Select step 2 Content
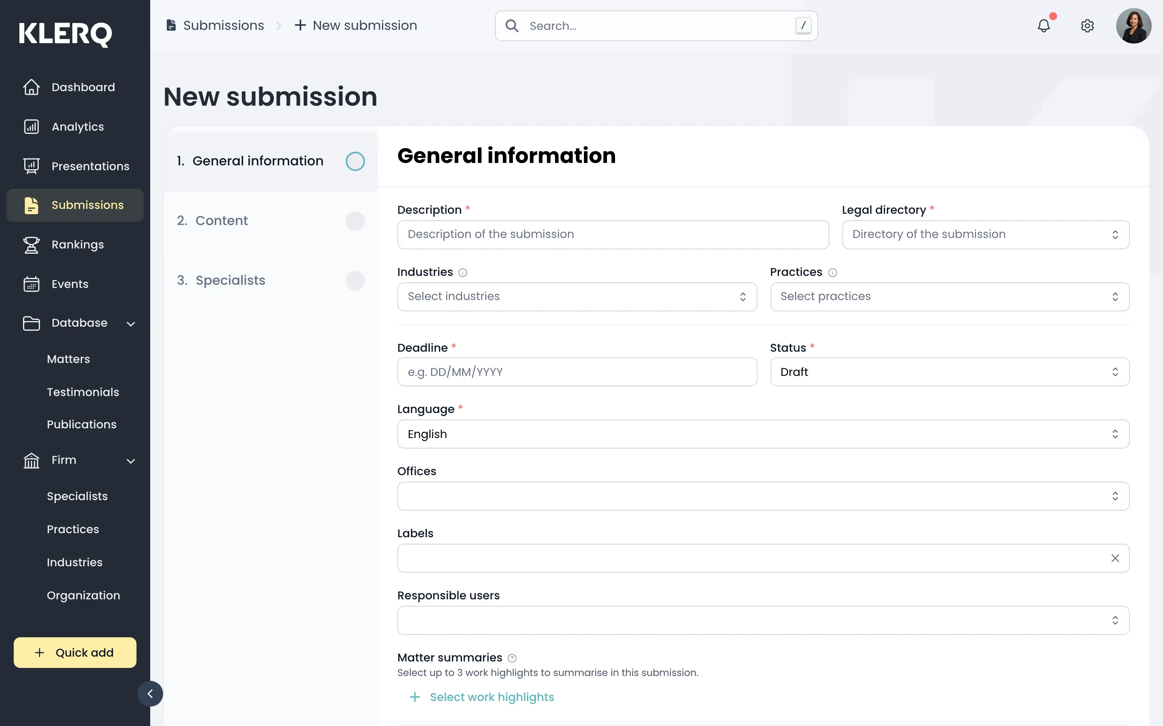Screen dimensions: 1163x726 [271, 221]
